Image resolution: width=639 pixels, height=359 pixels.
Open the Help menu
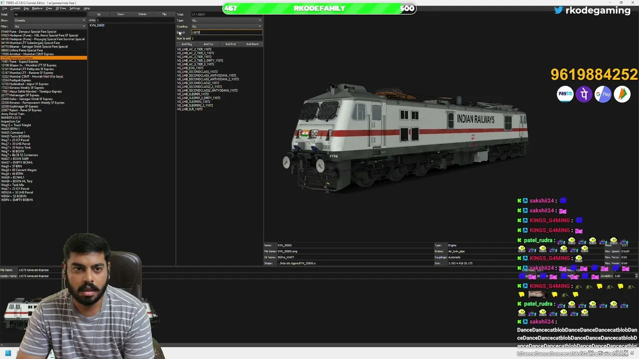click(87, 8)
